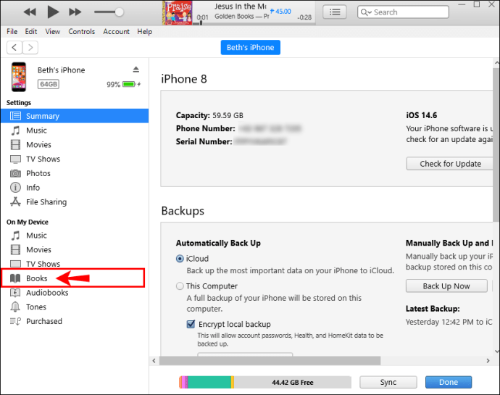Click the Summary list icon

(x=15, y=116)
